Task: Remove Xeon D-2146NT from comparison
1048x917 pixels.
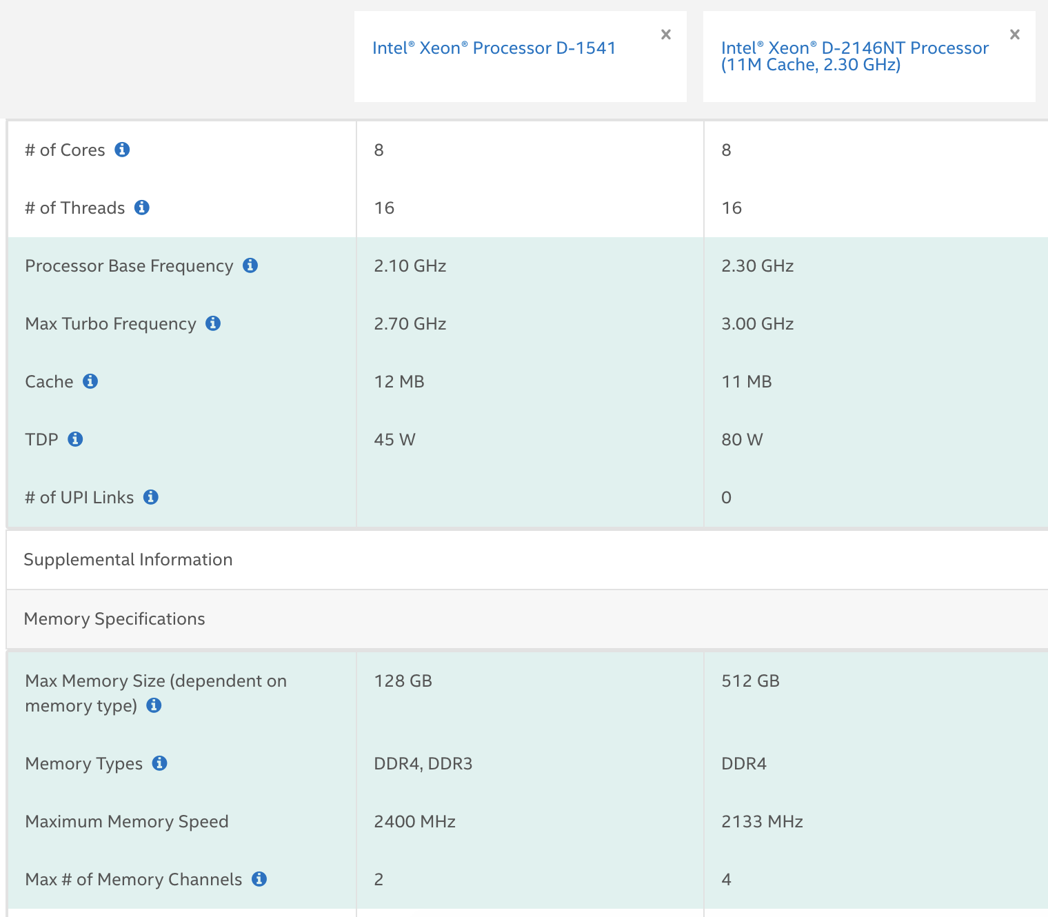Action: [x=1015, y=34]
